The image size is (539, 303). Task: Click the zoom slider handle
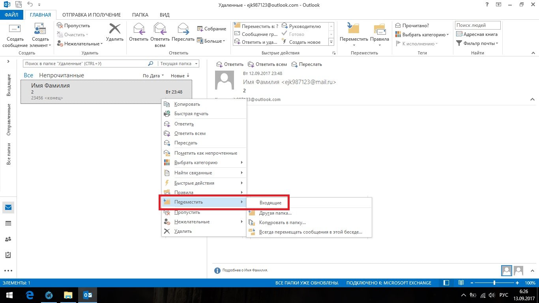[x=494, y=283]
